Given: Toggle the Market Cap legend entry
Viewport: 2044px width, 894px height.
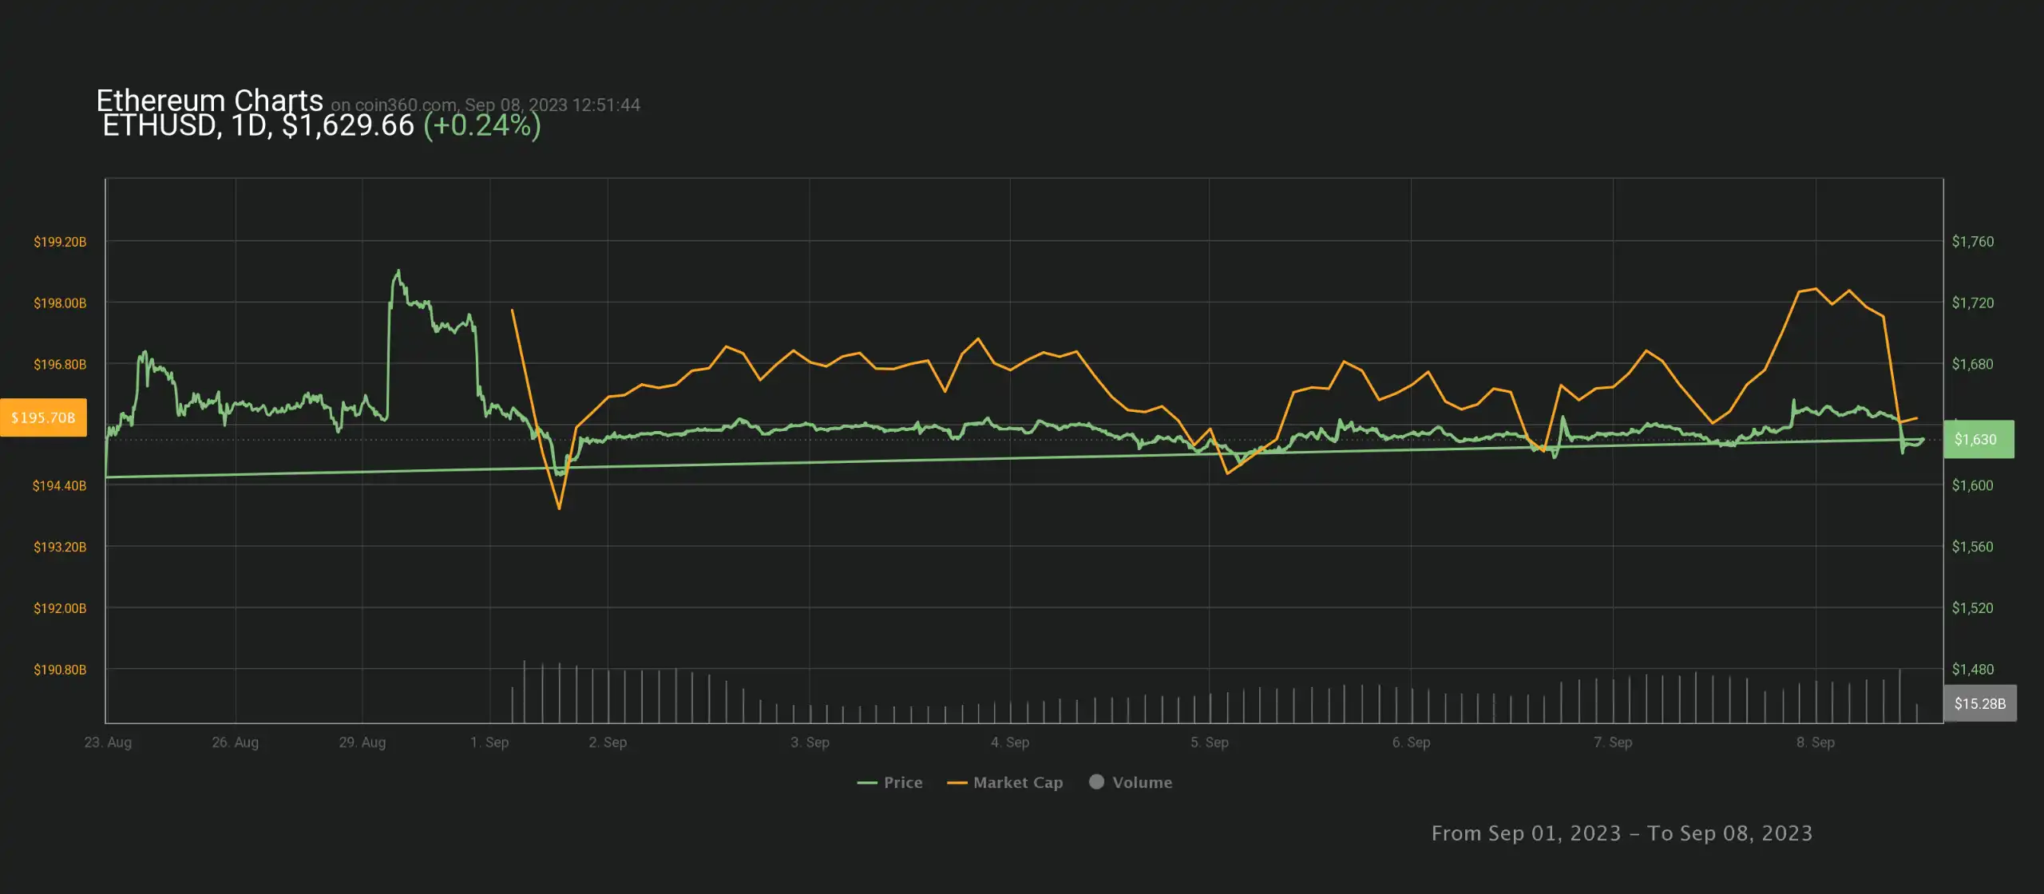Looking at the screenshot, I should (1017, 782).
